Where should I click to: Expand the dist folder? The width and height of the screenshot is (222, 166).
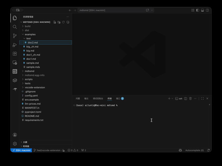45,30
